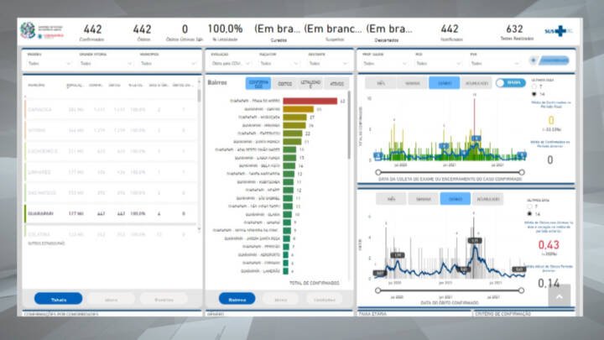Select 7 days radio in deaths chart
Viewport: 604px width, 340px height.
529,207
